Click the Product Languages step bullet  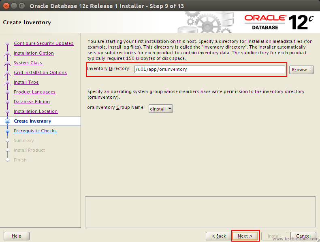[8, 92]
